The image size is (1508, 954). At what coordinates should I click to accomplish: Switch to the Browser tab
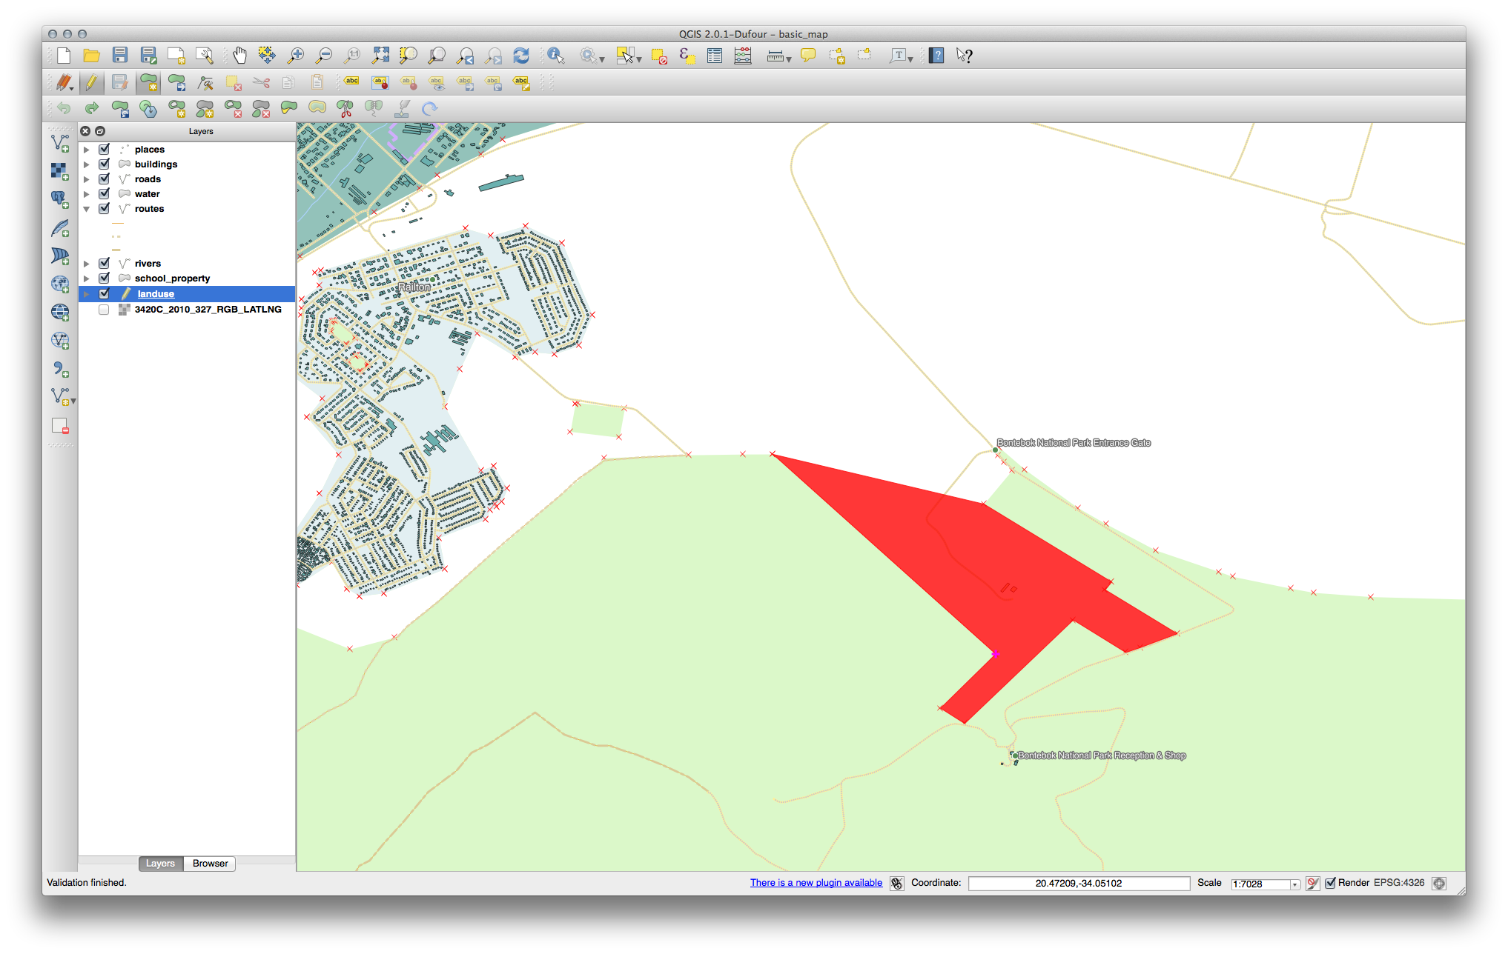tap(210, 864)
